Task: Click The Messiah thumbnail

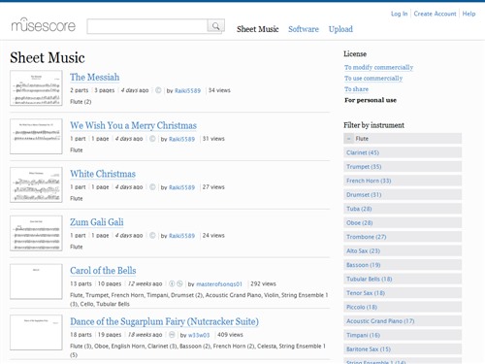Action: coord(36,88)
